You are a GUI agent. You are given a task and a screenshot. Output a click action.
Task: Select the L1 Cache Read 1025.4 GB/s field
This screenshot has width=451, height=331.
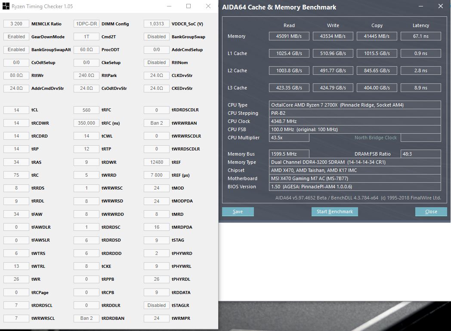(289, 53)
